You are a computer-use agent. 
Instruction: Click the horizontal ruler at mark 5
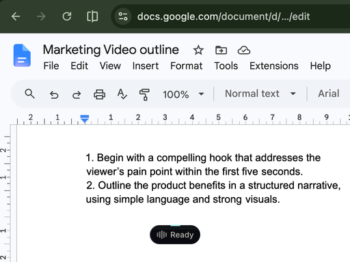pos(218,117)
